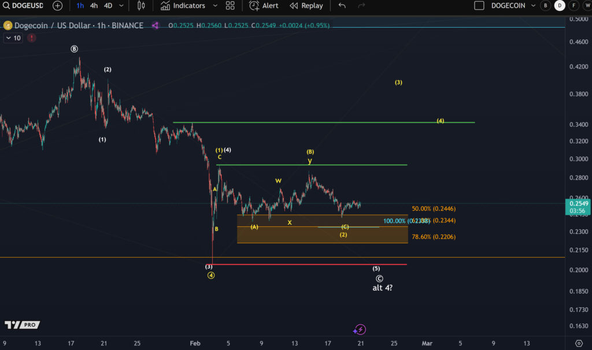Click the red error exclamation badge
592x350 pixels.
point(31,38)
